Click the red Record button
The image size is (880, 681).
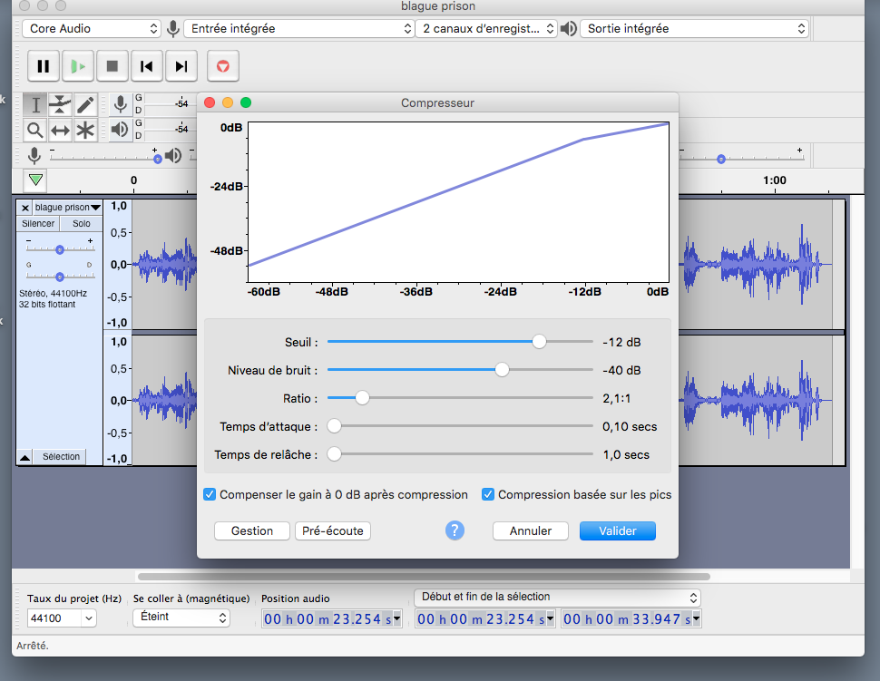point(222,66)
